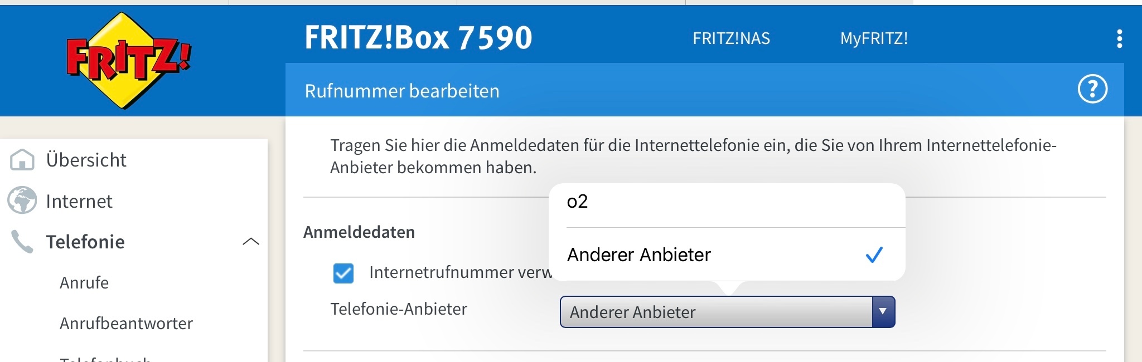Open Anrufbeantworter submenu
1142x362 pixels.
(126, 323)
